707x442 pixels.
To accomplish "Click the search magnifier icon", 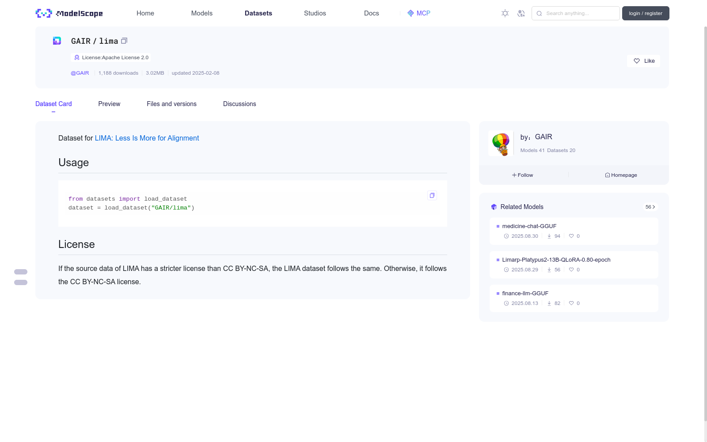I will (539, 13).
